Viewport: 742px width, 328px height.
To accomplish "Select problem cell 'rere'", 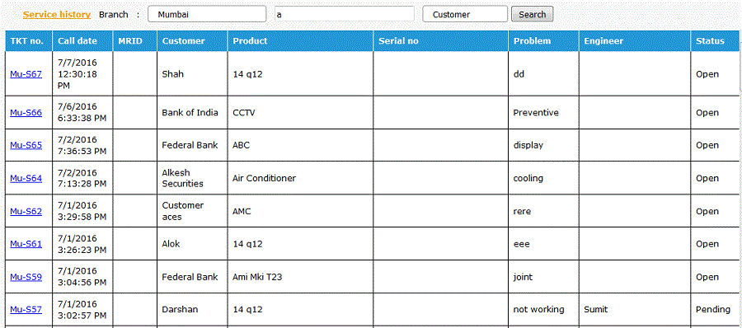I will [544, 211].
